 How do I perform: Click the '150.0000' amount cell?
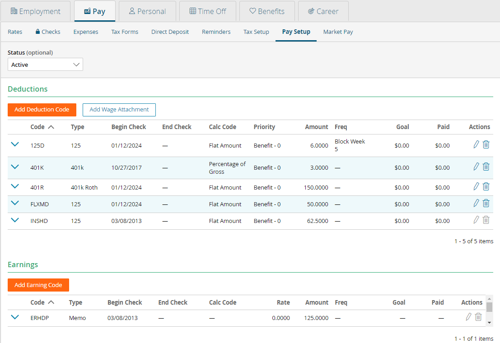316,187
